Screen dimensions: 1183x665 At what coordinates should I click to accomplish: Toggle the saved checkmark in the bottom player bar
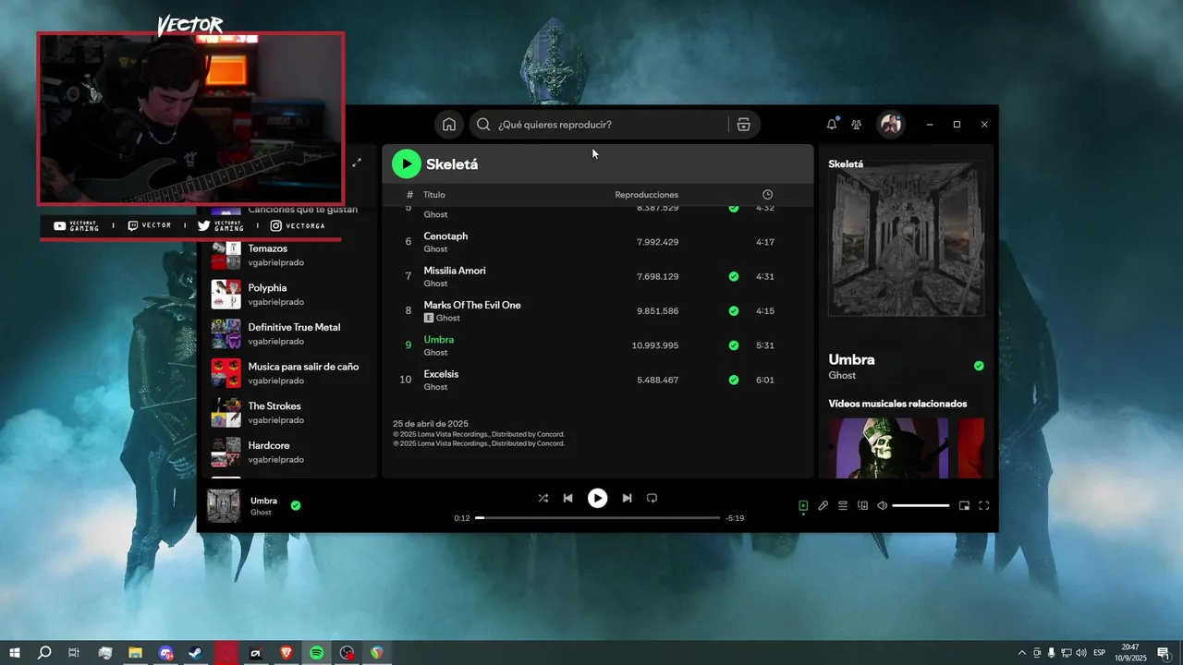(296, 505)
